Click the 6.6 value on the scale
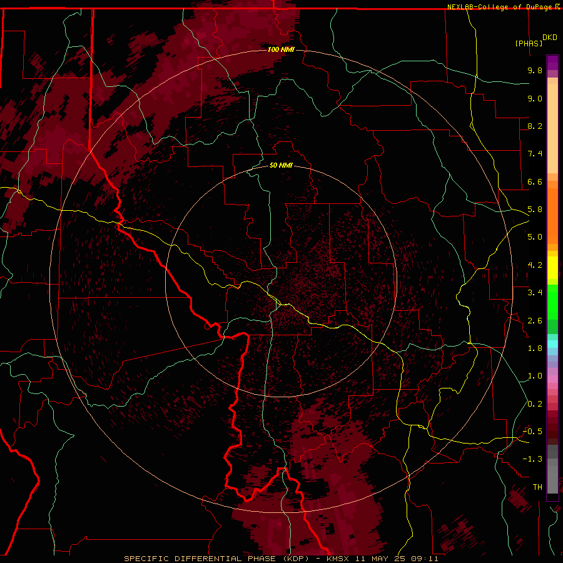563x563 pixels. click(535, 181)
